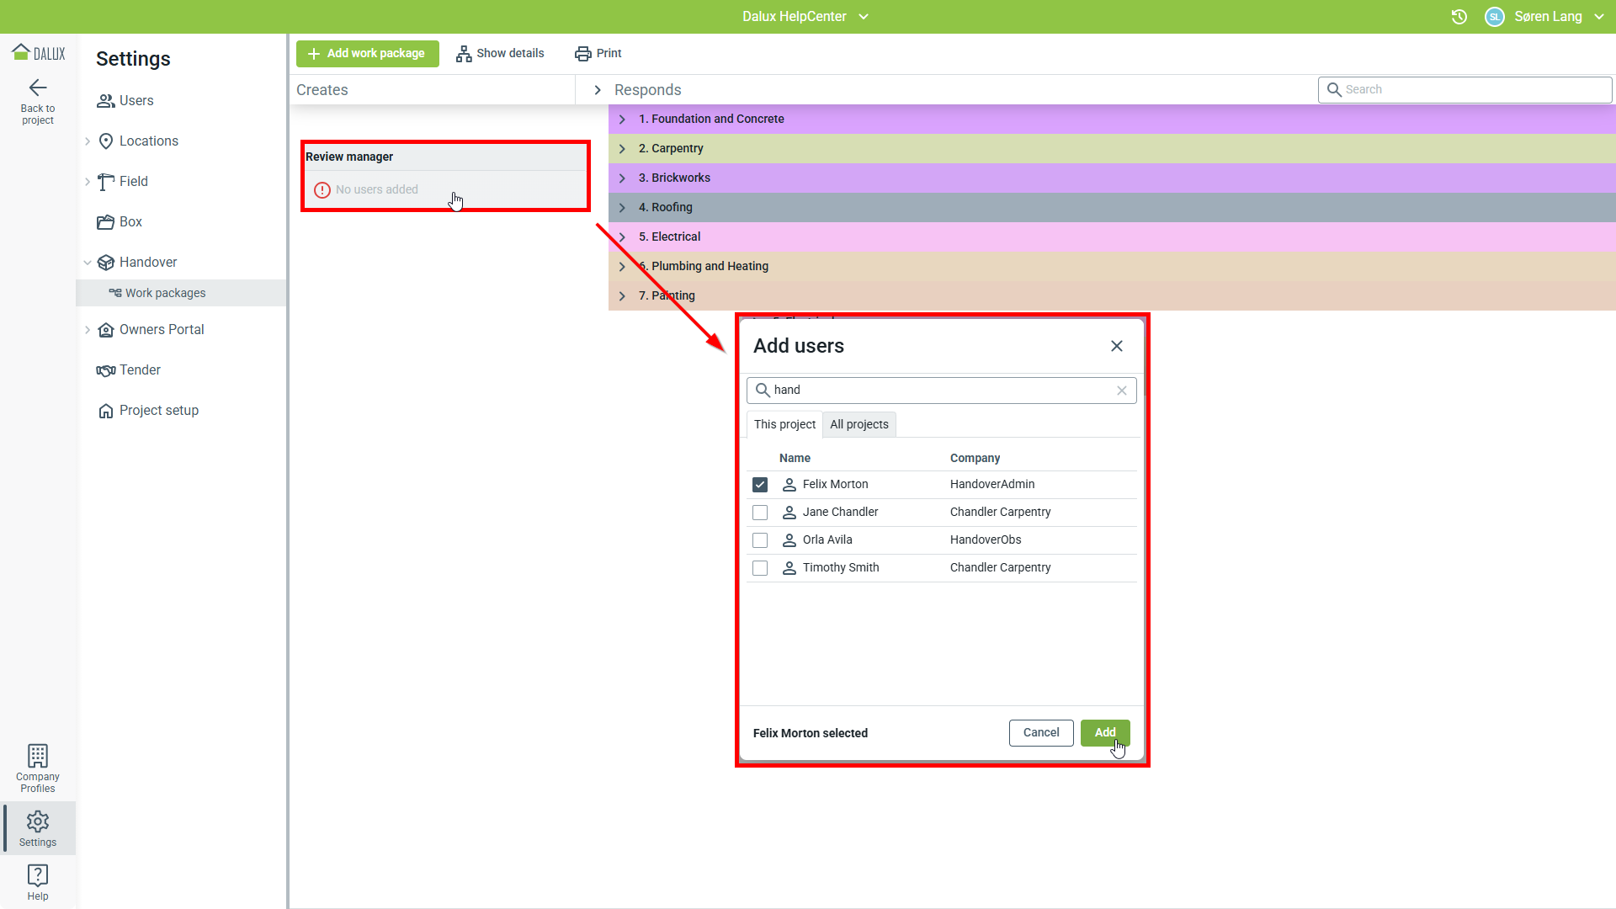Select the Work packages menu item
Screen dimensions: 1616x909
click(x=165, y=293)
